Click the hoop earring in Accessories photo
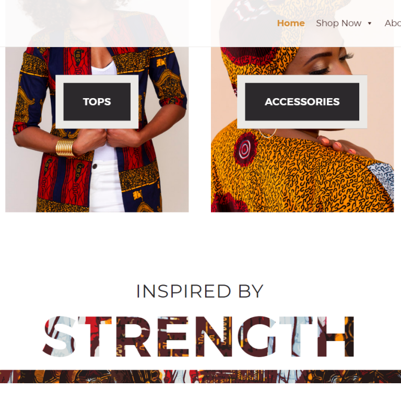 tap(267, 133)
